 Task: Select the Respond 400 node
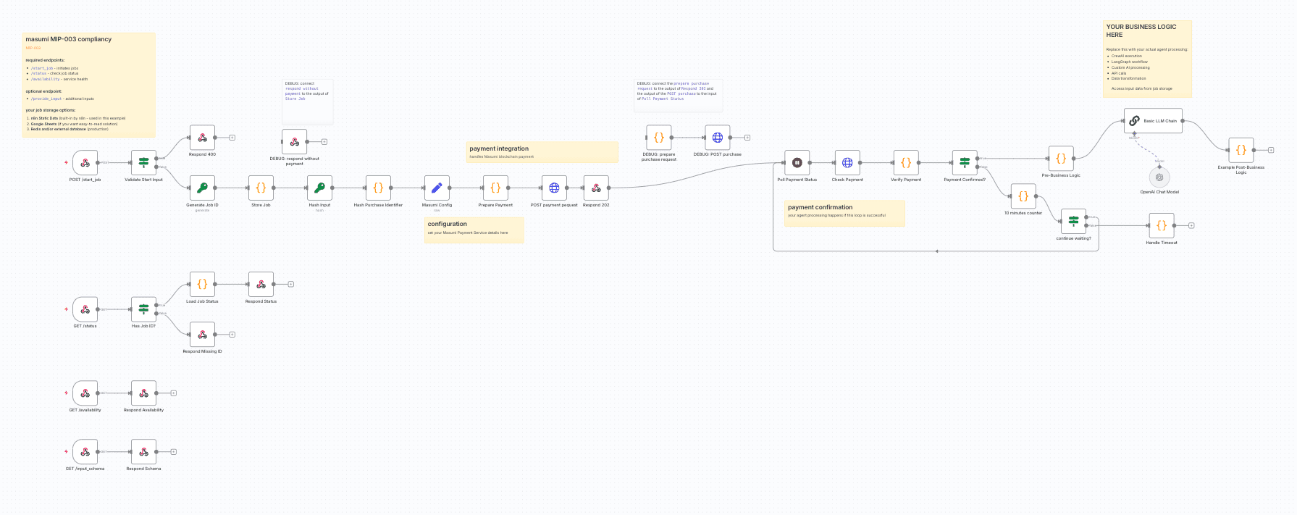(x=202, y=138)
